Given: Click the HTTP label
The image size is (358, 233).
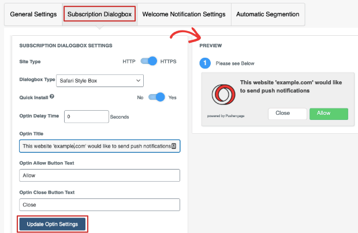Looking at the screenshot, I should [x=129, y=62].
